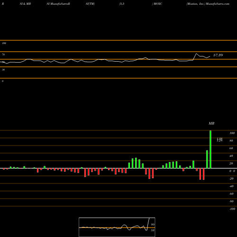Click the RSI line peak near its right end

coord(196,54)
